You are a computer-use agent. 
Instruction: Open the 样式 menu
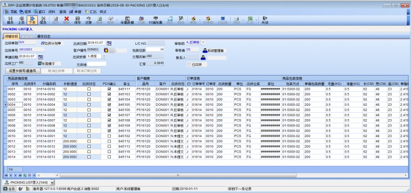(103, 12)
